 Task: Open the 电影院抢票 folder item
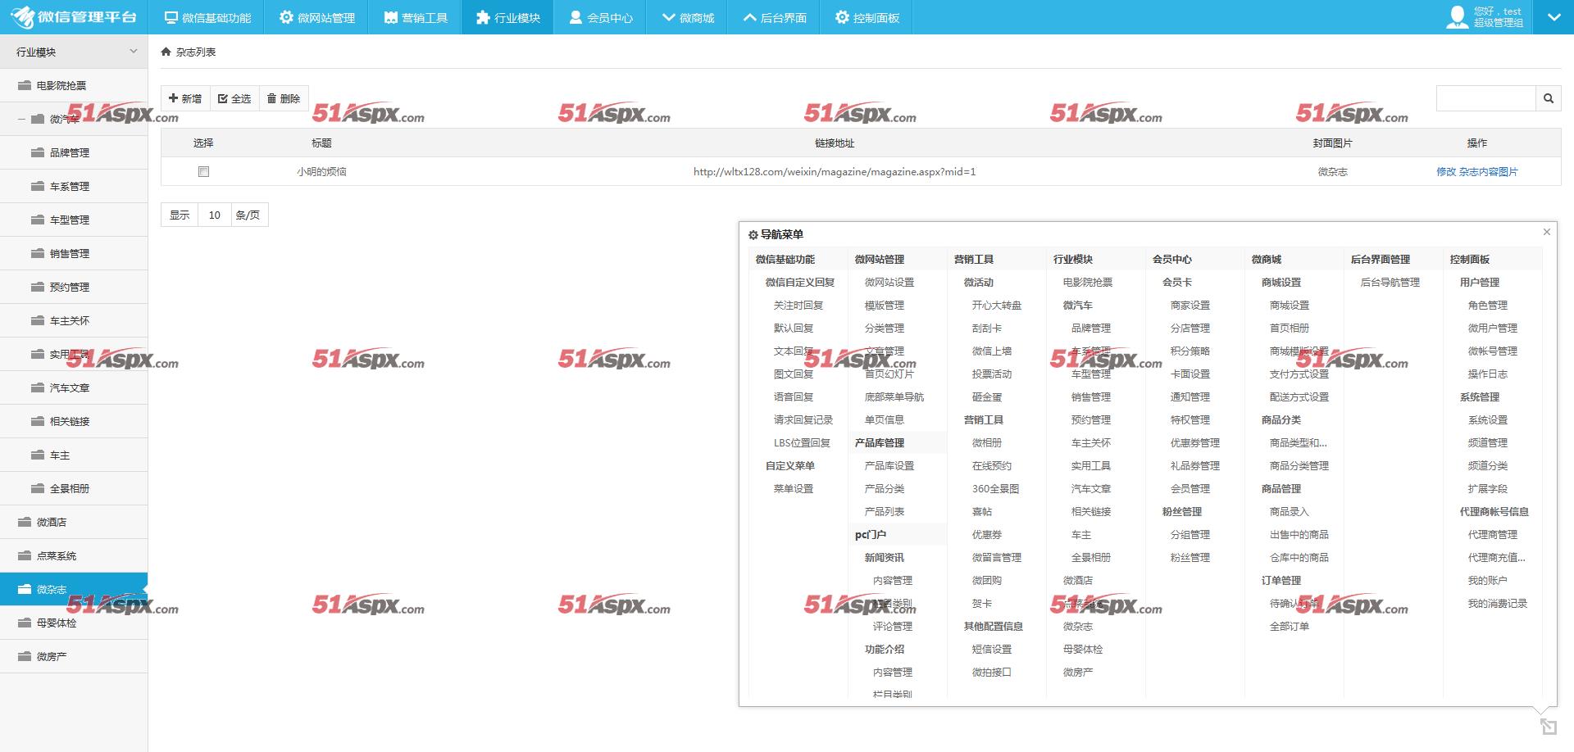click(74, 85)
